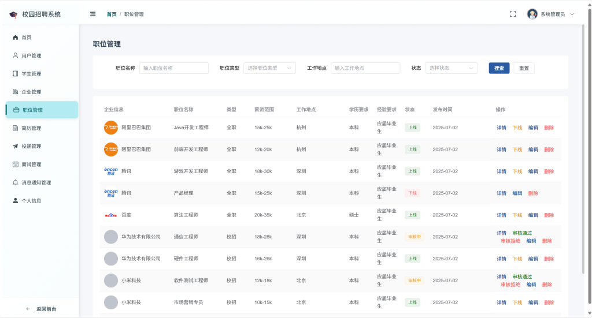Click 审核拒绝 for 软件测试工程师 position
Screen dimensions: 592x318
(x=510, y=285)
